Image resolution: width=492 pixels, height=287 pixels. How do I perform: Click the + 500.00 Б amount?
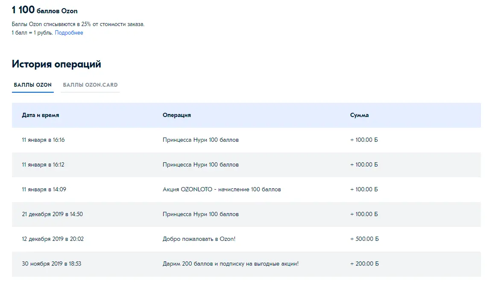tap(364, 239)
